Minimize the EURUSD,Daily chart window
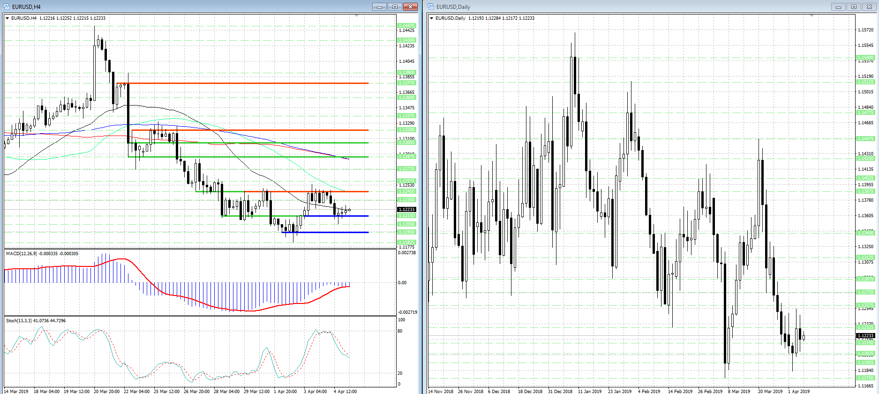This screenshot has width=879, height=394. click(838, 7)
